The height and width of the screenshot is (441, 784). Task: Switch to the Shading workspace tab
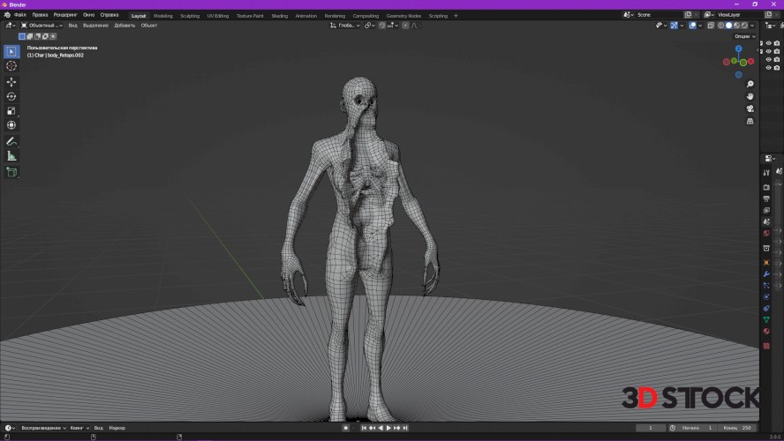[280, 16]
